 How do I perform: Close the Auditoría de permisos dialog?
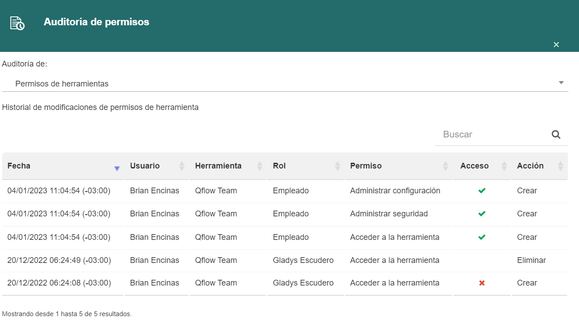556,44
